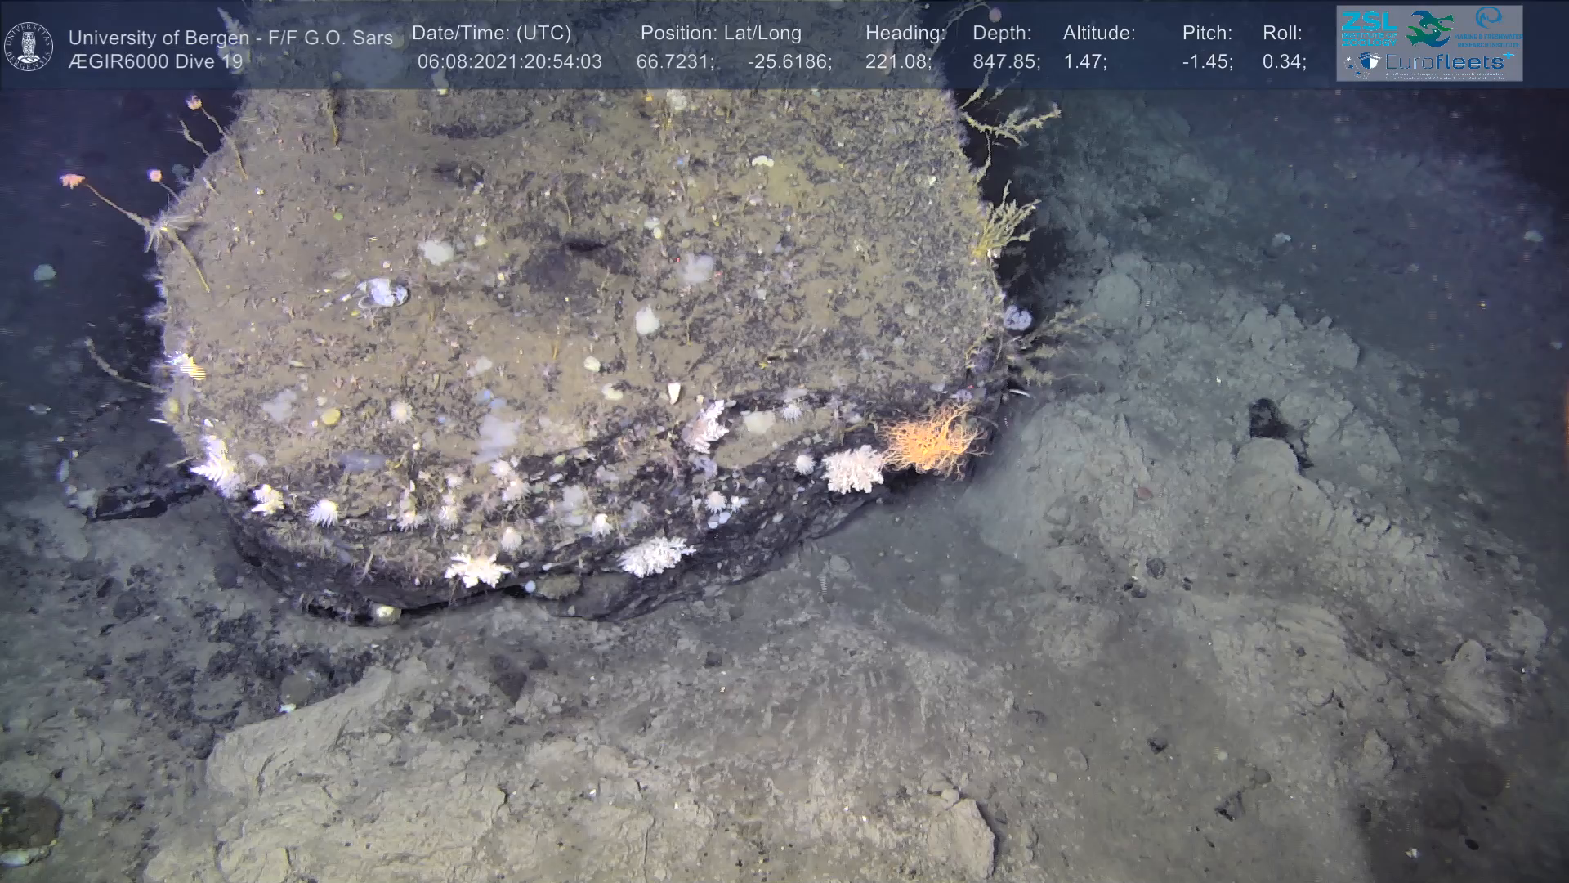Click the ZSL Institute of Zoology logo
1569x883 pixels.
click(1370, 29)
